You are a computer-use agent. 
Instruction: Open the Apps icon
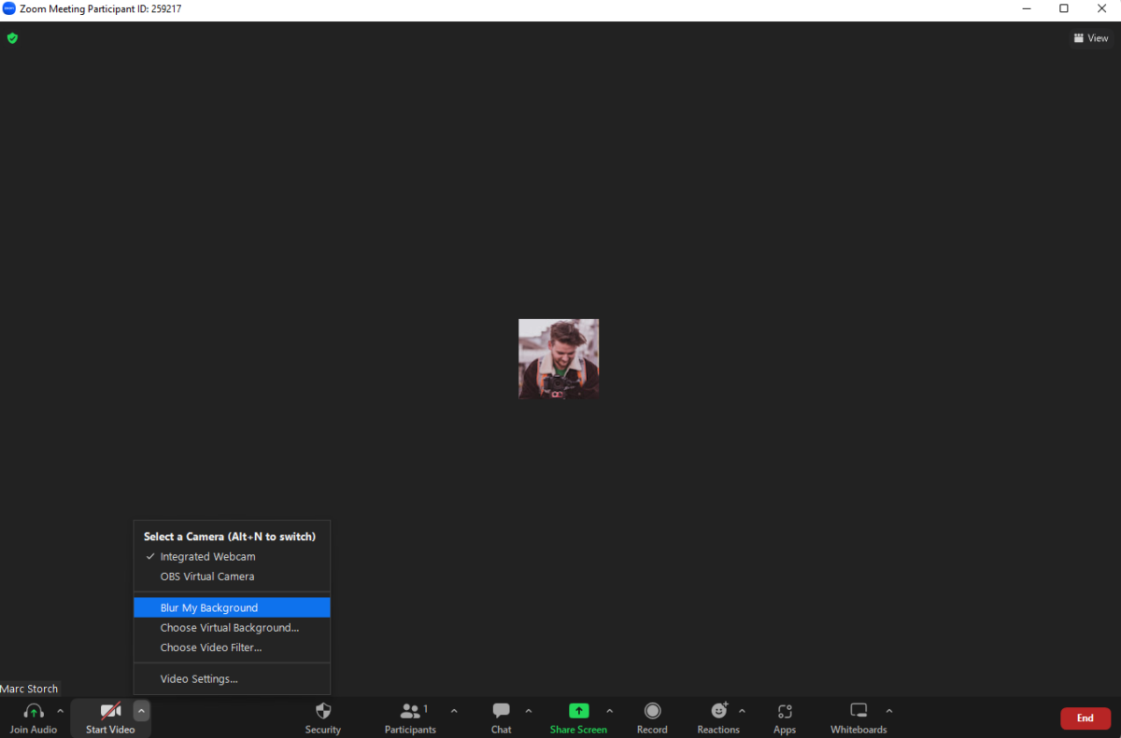tap(785, 712)
